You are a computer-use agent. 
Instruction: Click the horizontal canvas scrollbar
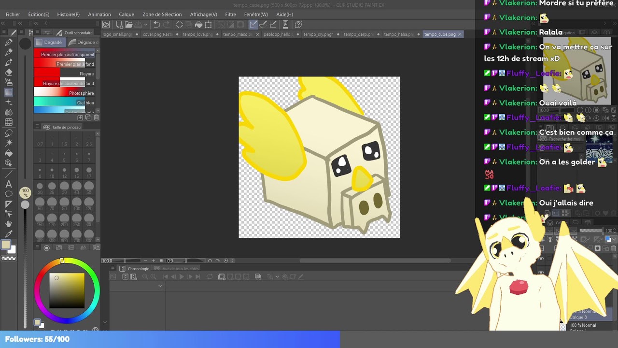375,261
